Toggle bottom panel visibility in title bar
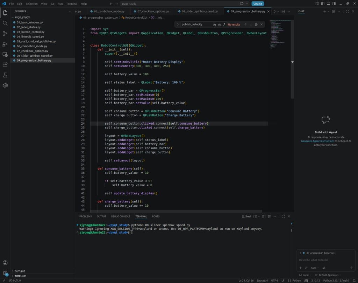Screen dimensions: 358x283 [x=328, y=4]
